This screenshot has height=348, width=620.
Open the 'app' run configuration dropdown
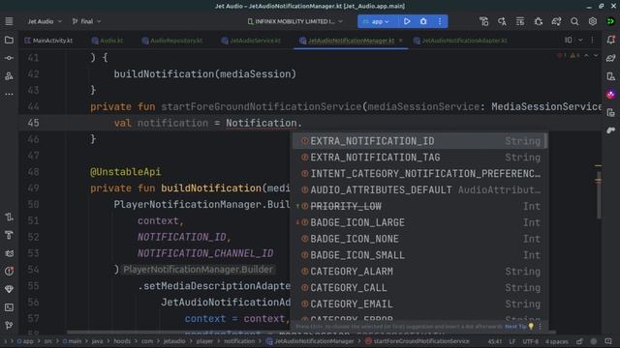(376, 21)
